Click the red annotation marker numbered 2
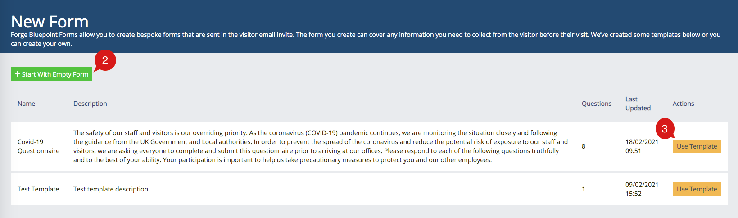The width and height of the screenshot is (738, 218). click(x=105, y=61)
